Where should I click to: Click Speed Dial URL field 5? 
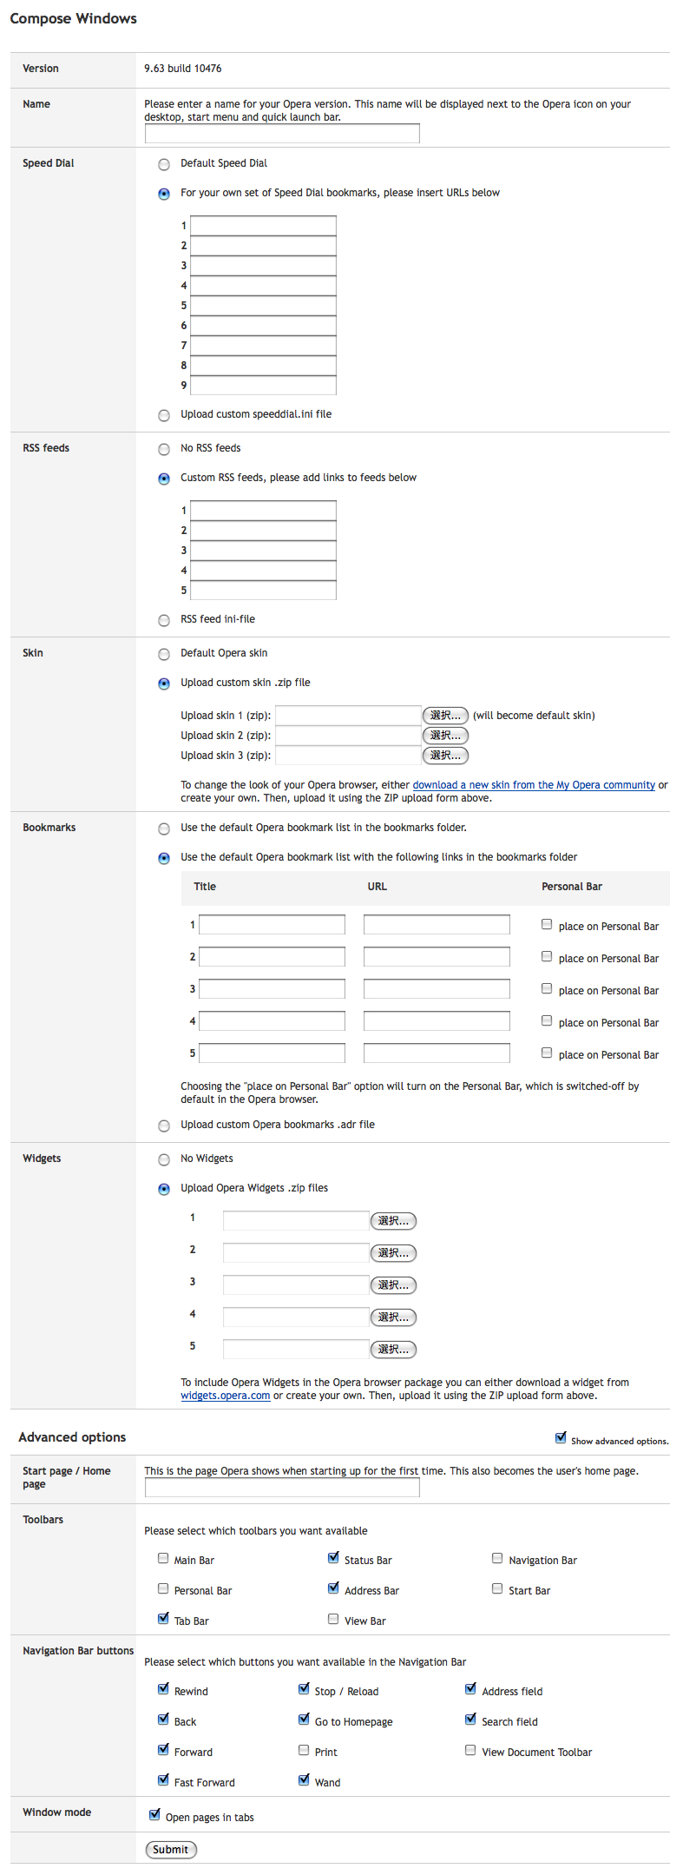(263, 306)
